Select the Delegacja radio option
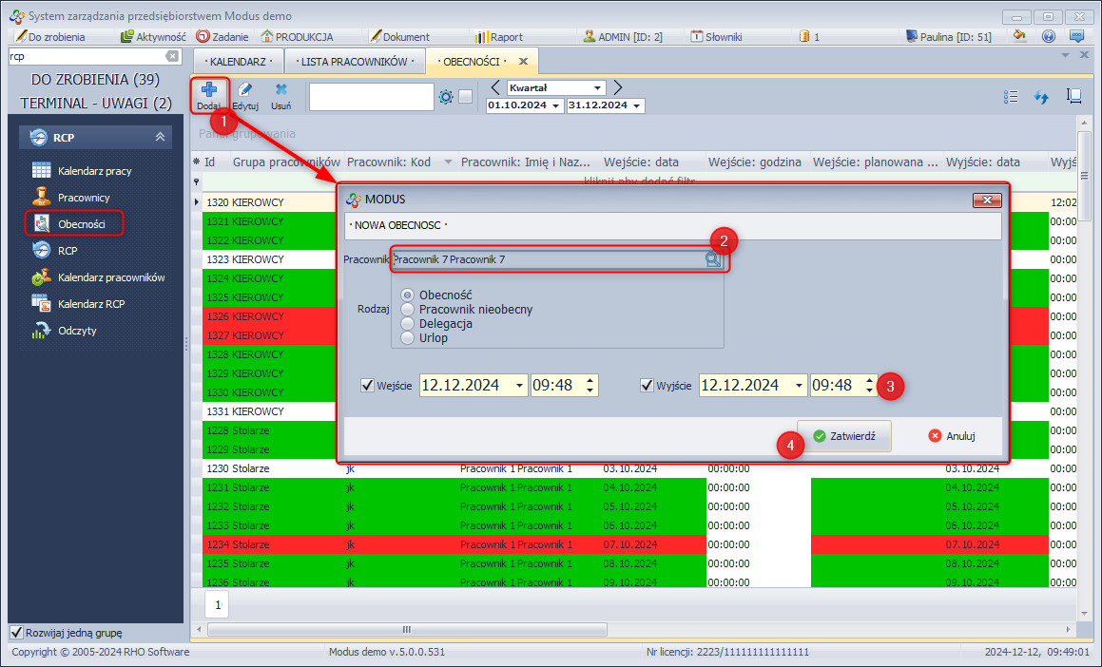Screen dimensions: 1102x667 [x=408, y=323]
